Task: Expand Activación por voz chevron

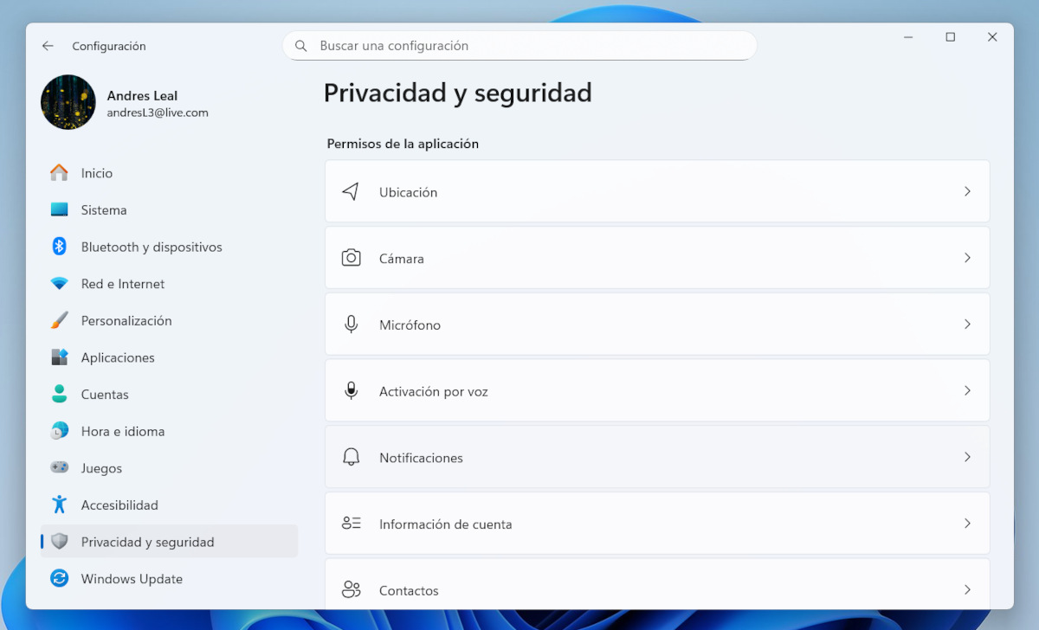Action: pos(967,391)
